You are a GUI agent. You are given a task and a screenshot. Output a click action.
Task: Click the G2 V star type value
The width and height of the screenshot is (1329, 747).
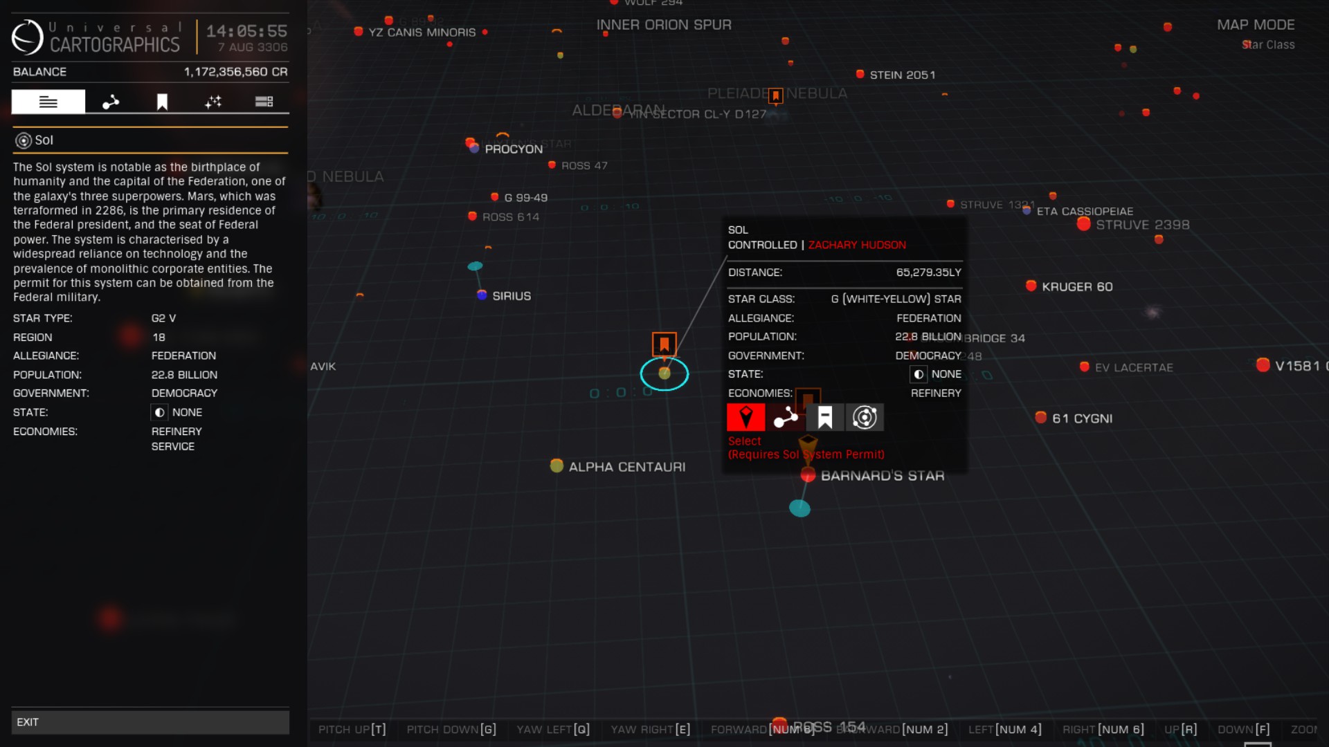click(163, 318)
